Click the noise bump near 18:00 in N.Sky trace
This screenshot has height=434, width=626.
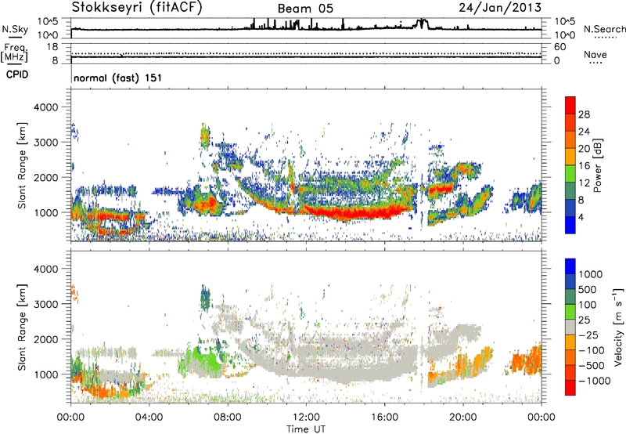coord(422,24)
